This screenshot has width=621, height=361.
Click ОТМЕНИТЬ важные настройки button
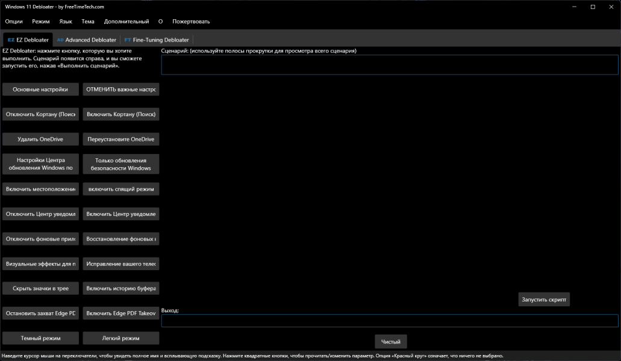click(121, 90)
